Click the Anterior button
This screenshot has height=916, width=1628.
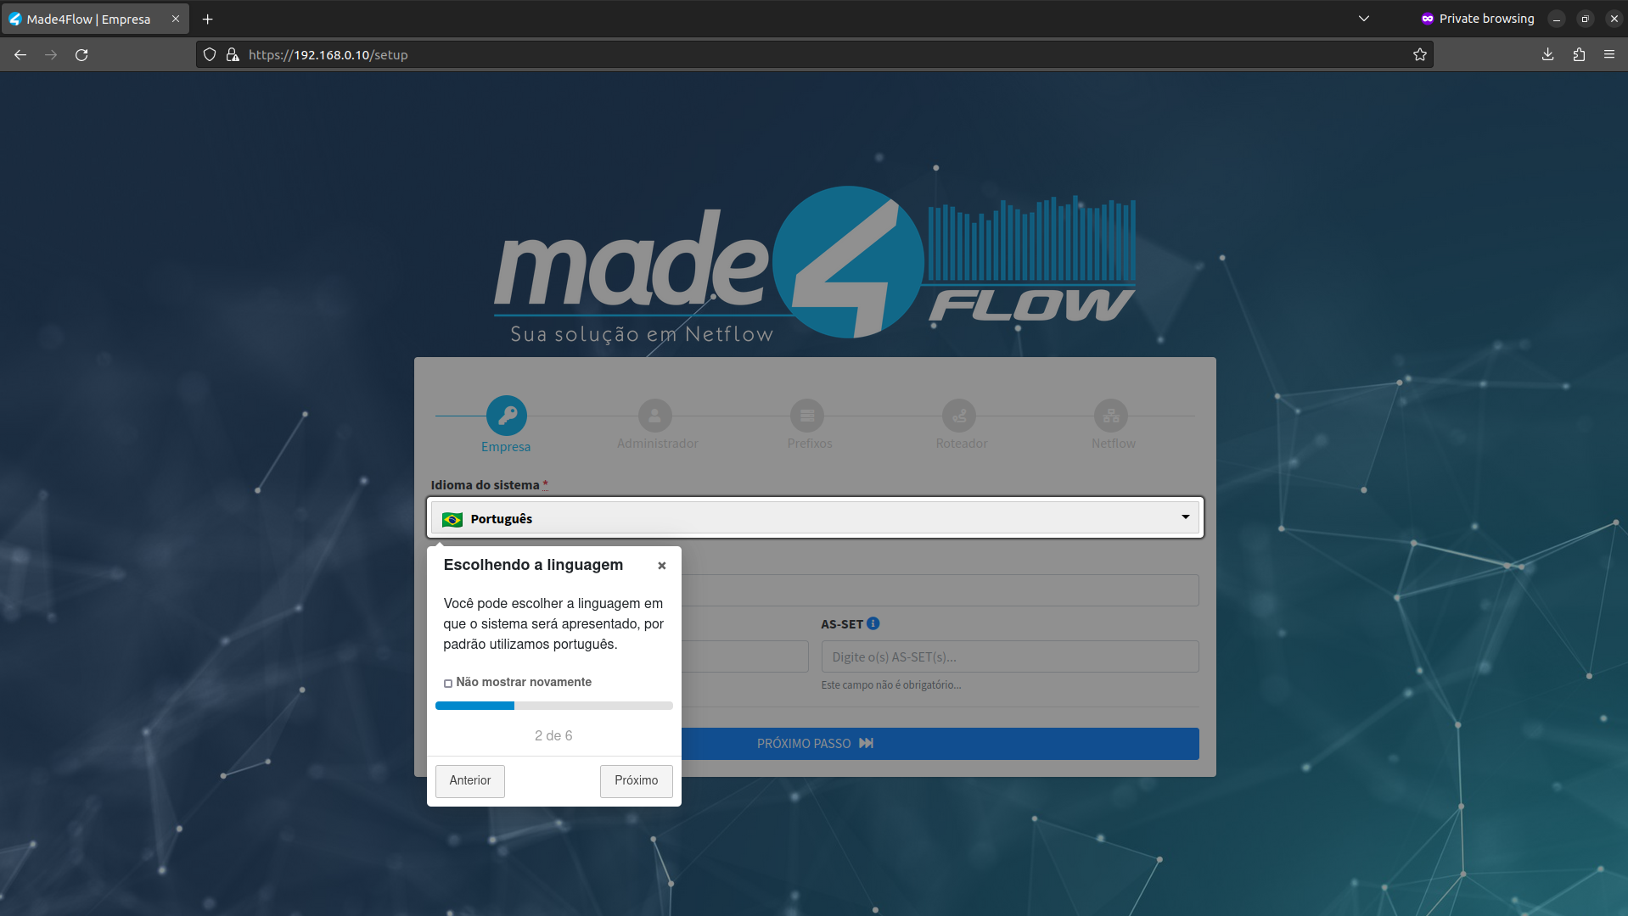coord(470,781)
